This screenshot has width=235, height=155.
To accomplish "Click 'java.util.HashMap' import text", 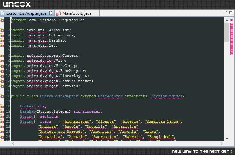I will [46, 41].
